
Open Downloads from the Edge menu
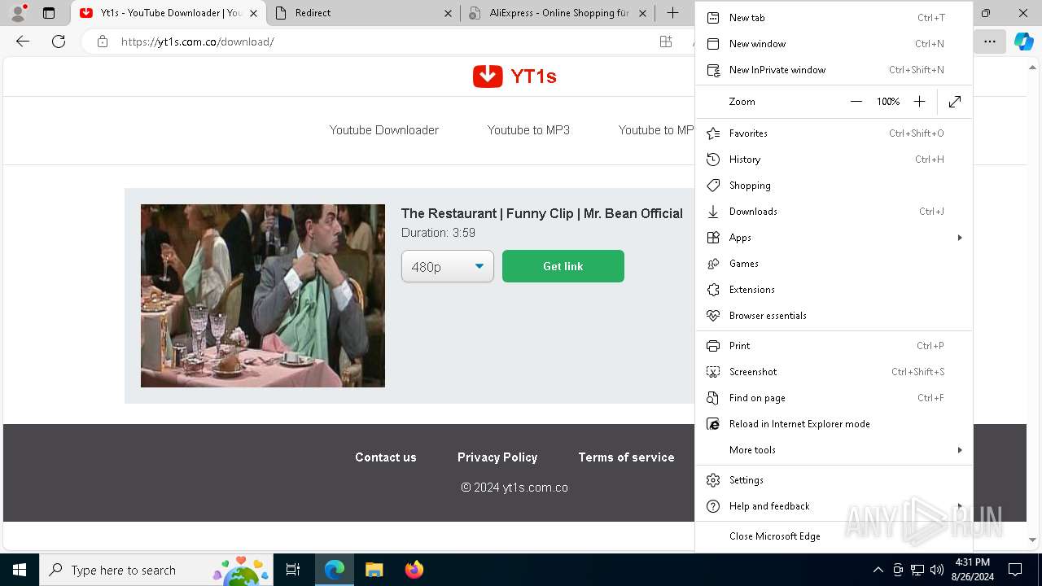coord(834,212)
